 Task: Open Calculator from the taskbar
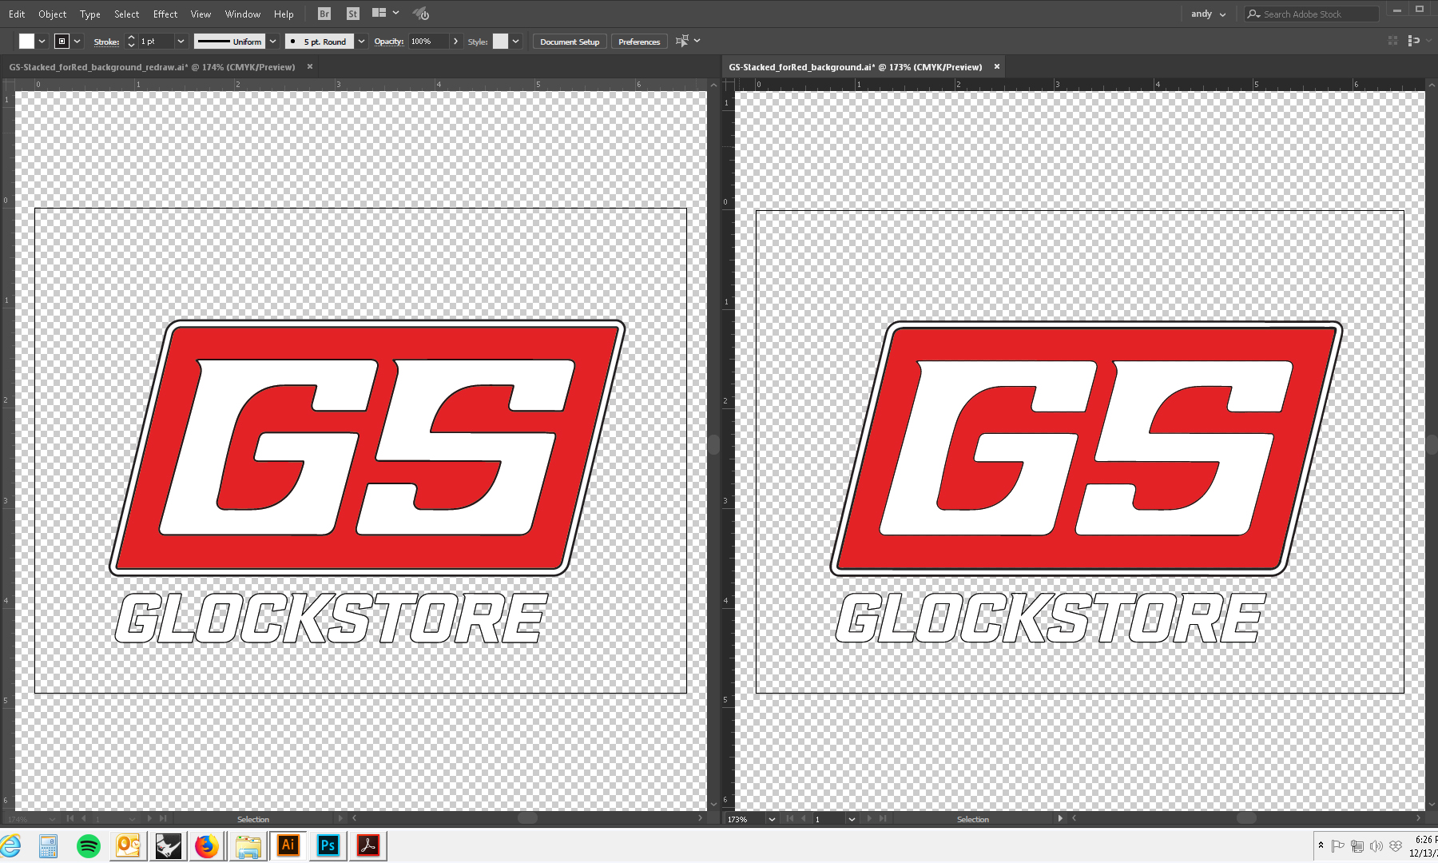coord(49,846)
